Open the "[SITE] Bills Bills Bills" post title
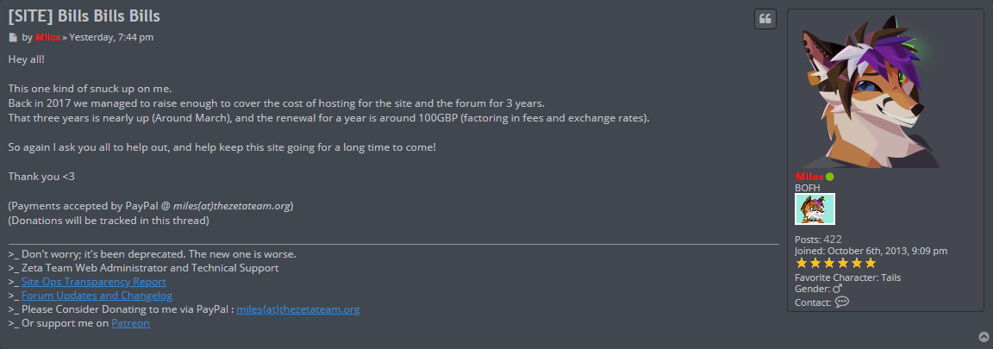993x349 pixels. point(84,16)
